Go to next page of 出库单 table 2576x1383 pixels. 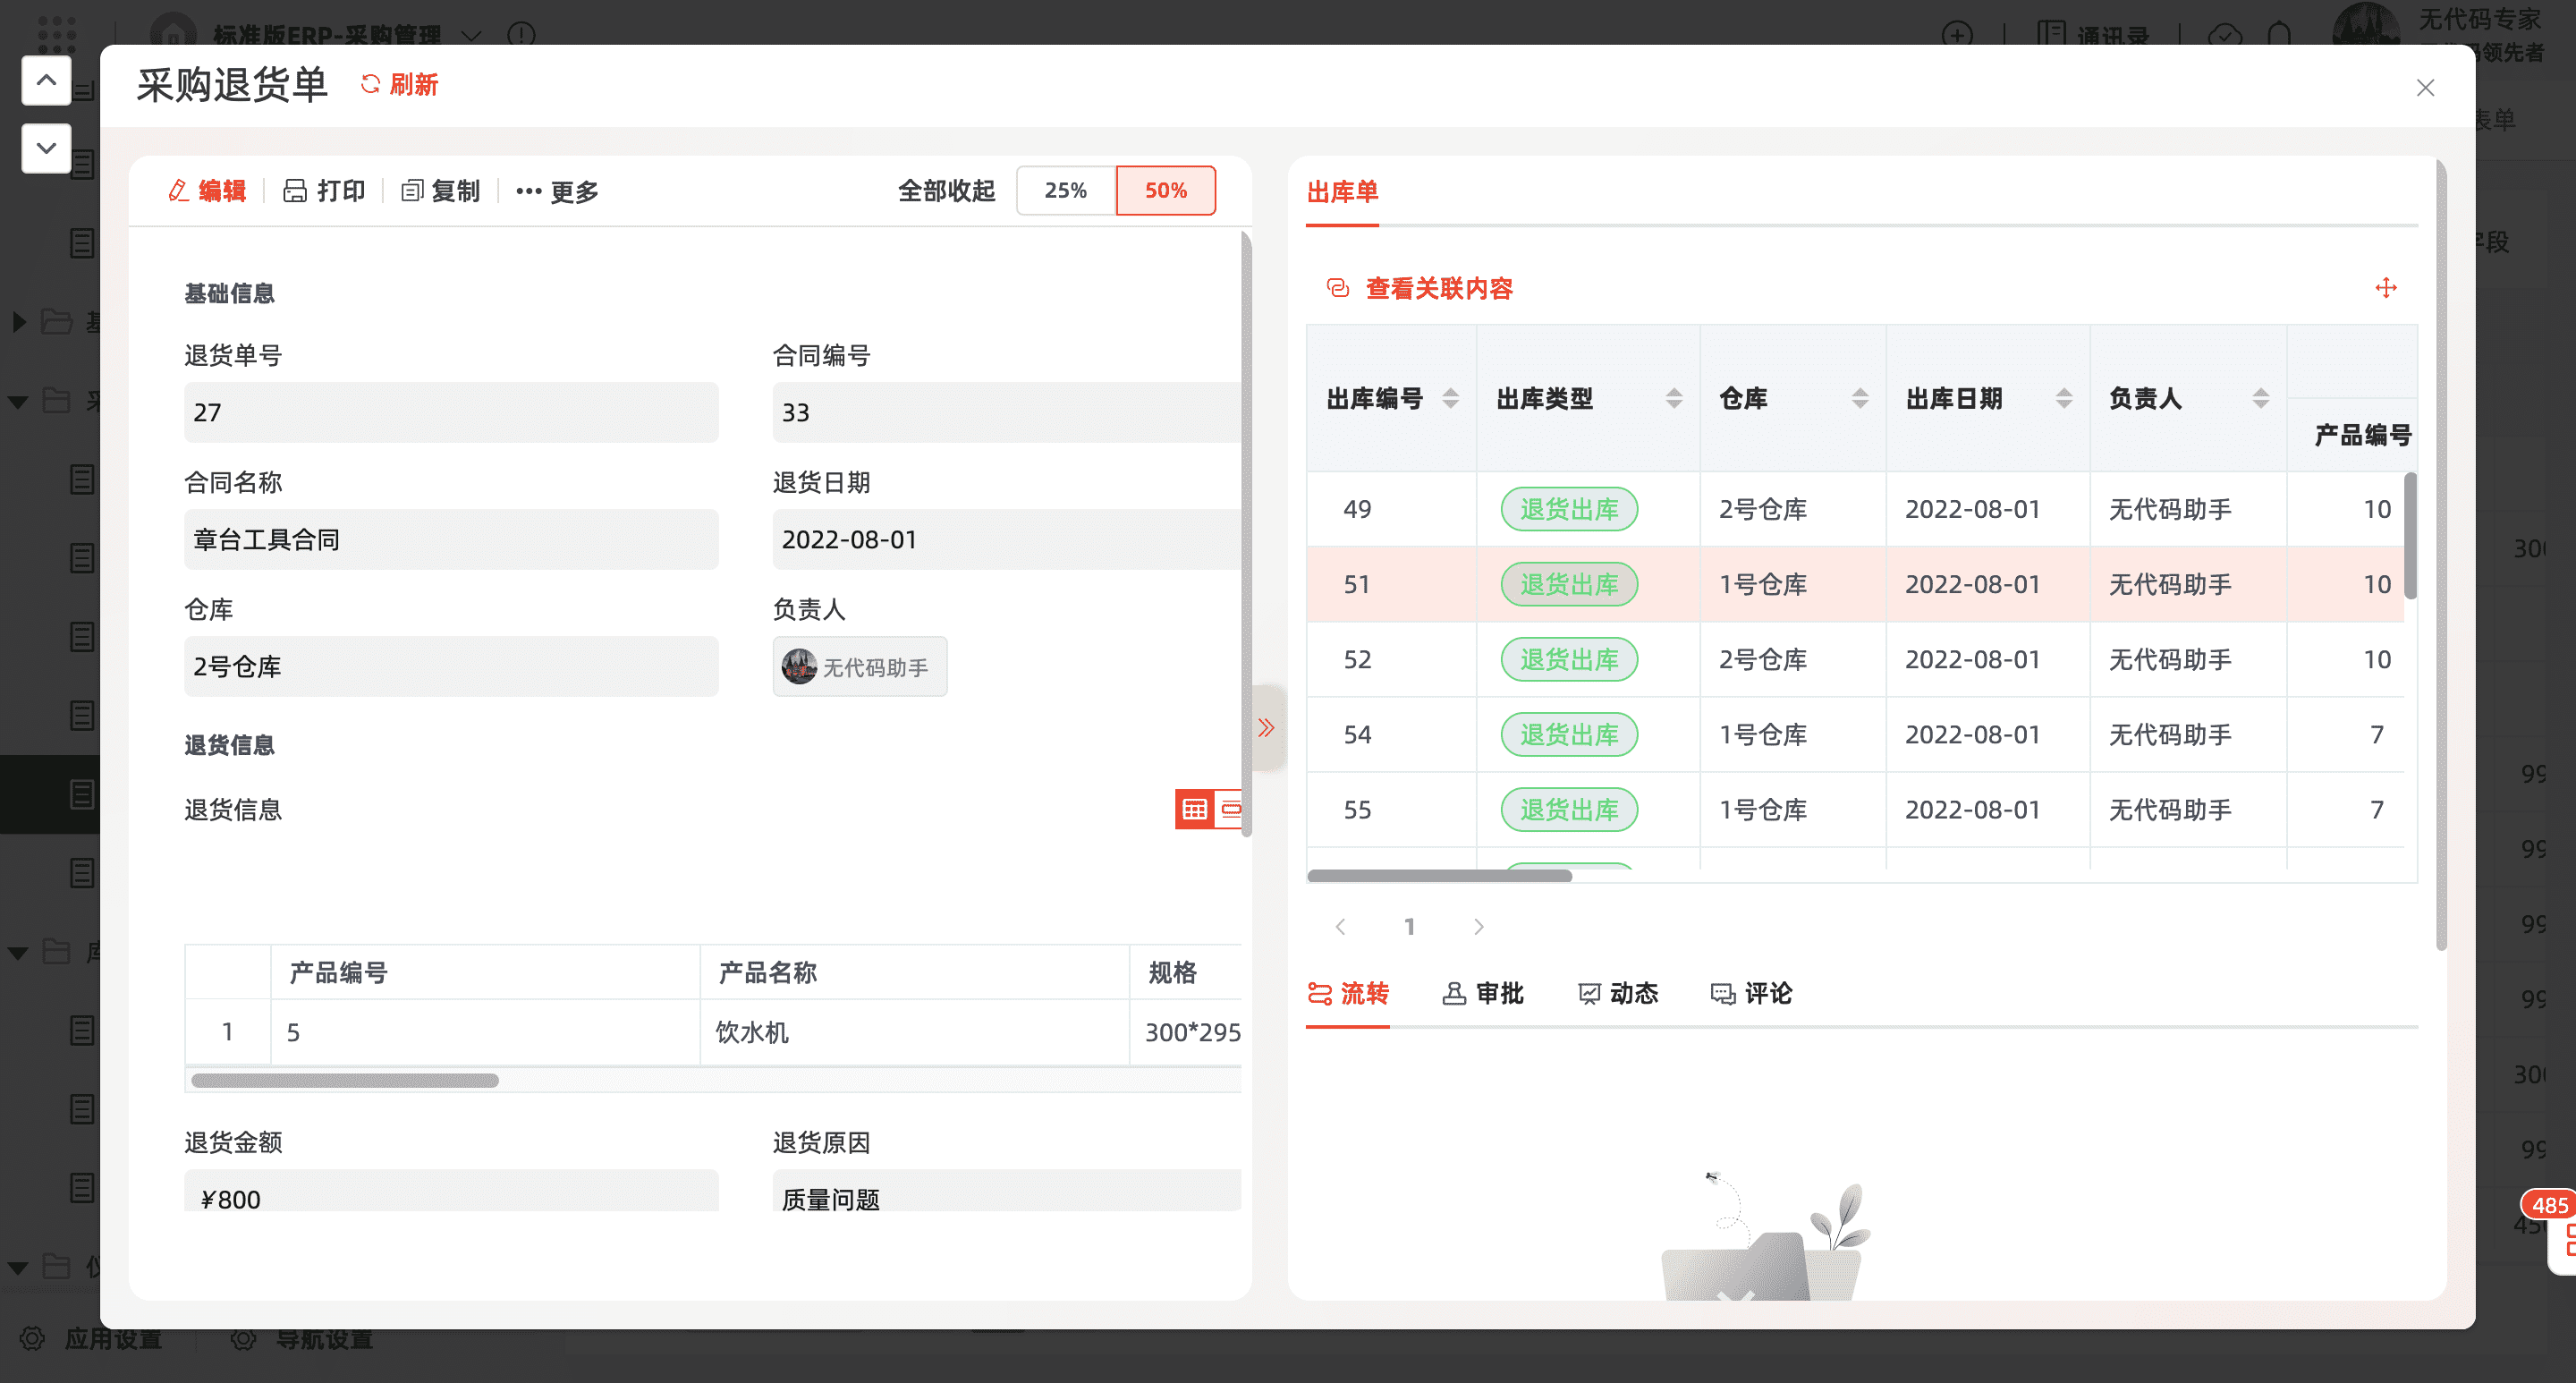coord(1478,926)
